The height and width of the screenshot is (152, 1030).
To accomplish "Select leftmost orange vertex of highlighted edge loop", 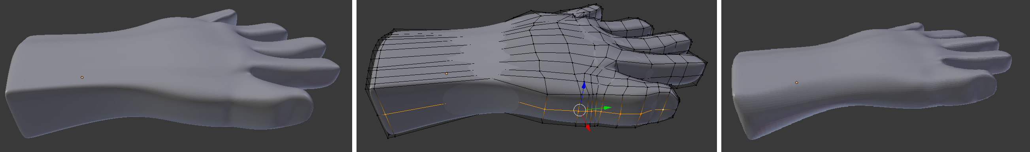I will (385, 114).
